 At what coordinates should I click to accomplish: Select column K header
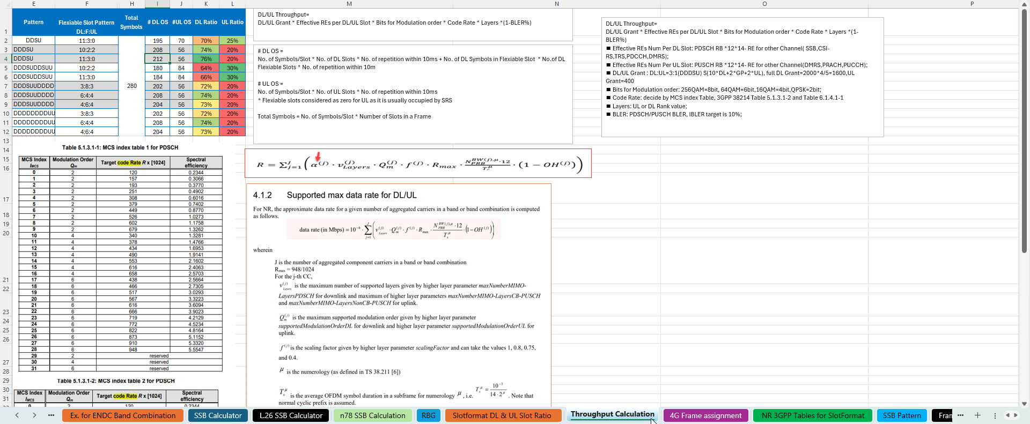[x=206, y=4]
